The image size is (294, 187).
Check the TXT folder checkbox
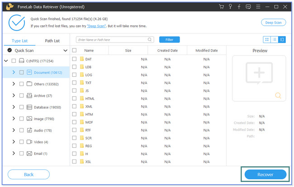point(74,83)
